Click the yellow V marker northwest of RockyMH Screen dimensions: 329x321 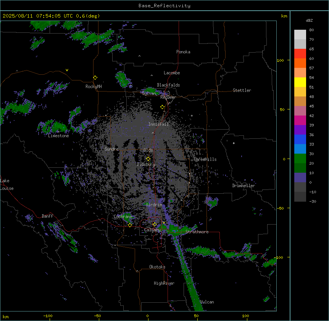67,70
